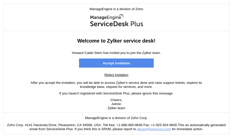
Task: Click the toll free number +1-888-900-9646
Action: [x=129, y=125]
